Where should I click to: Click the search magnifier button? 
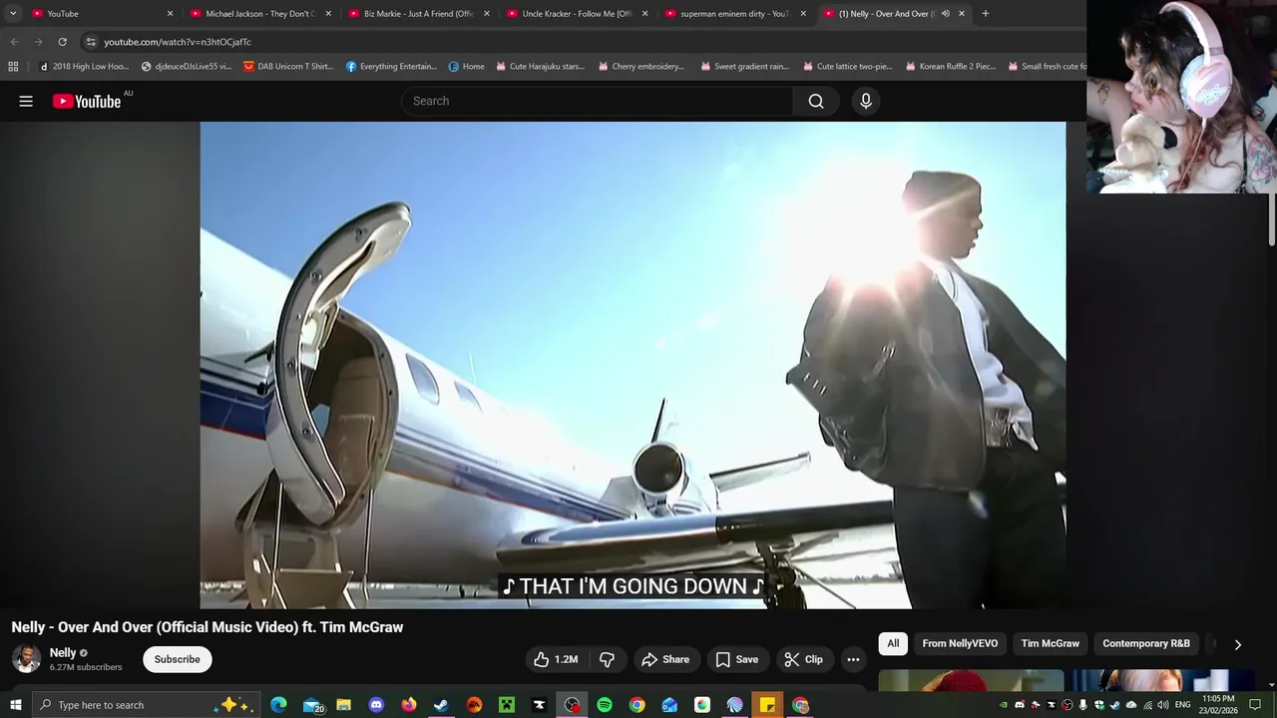click(816, 101)
